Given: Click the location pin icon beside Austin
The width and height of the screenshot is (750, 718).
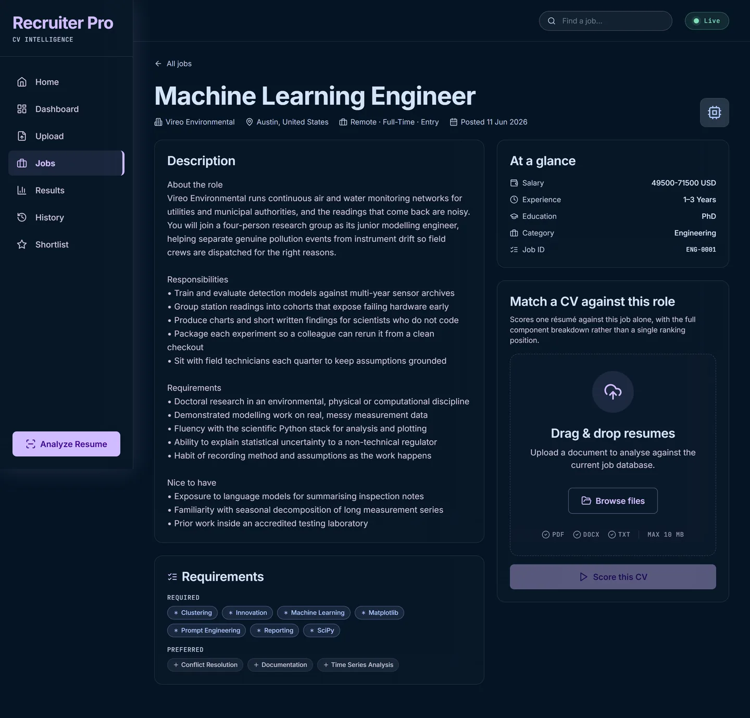Looking at the screenshot, I should coord(249,122).
